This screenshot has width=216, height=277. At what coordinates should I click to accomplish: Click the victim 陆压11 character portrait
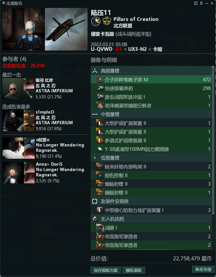point(23,29)
